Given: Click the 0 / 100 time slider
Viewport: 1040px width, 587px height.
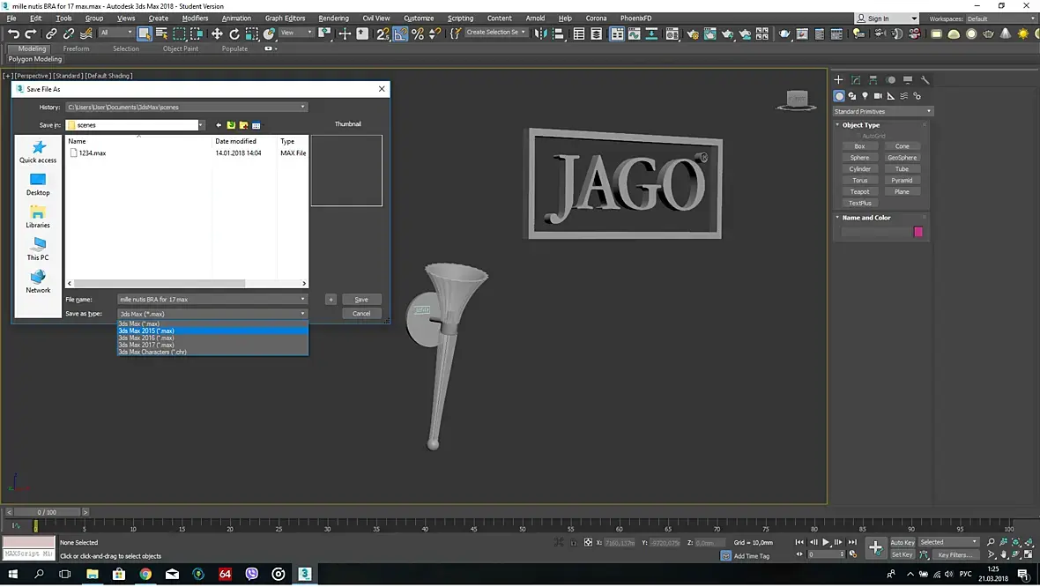Looking at the screenshot, I should 47,512.
